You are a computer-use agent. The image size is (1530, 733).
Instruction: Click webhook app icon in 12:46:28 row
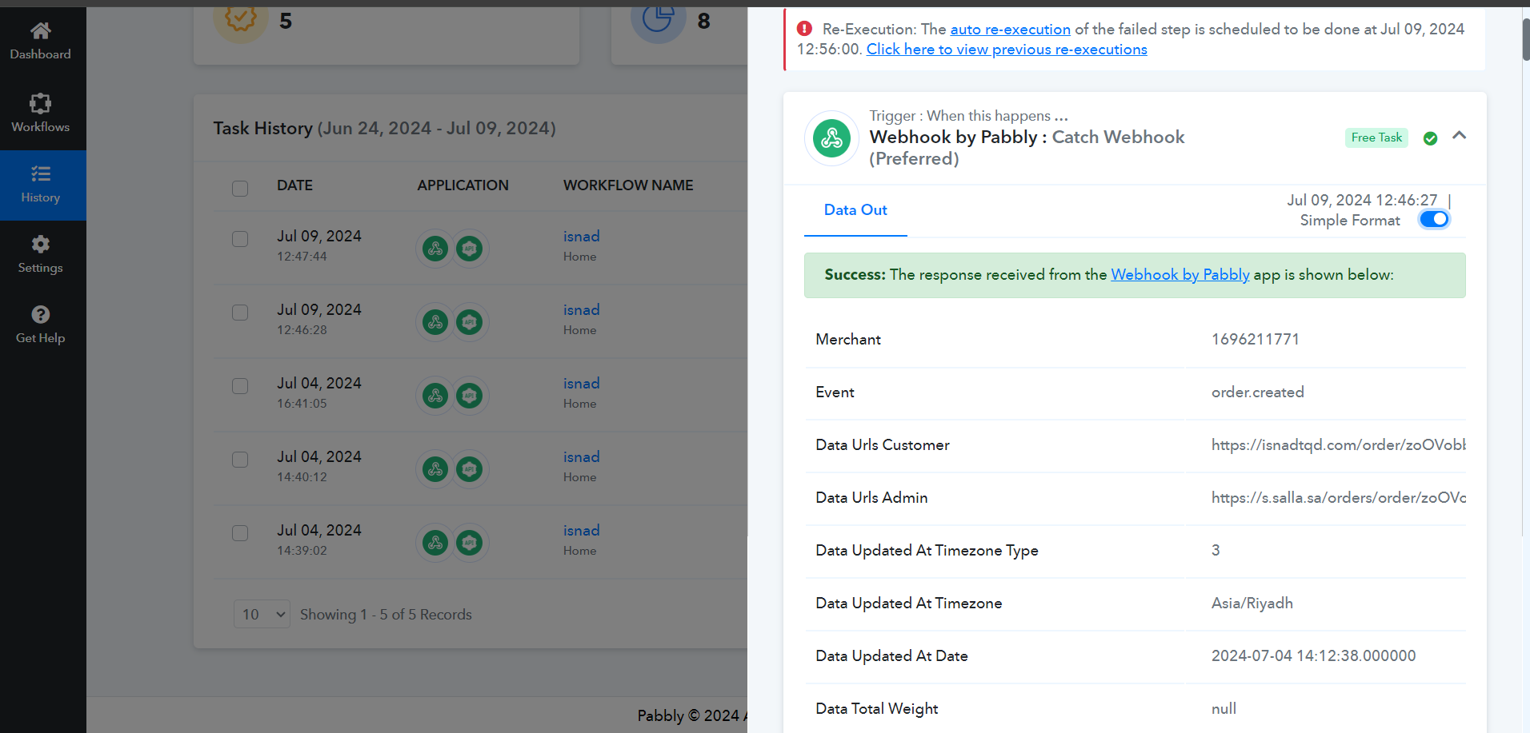[435, 322]
